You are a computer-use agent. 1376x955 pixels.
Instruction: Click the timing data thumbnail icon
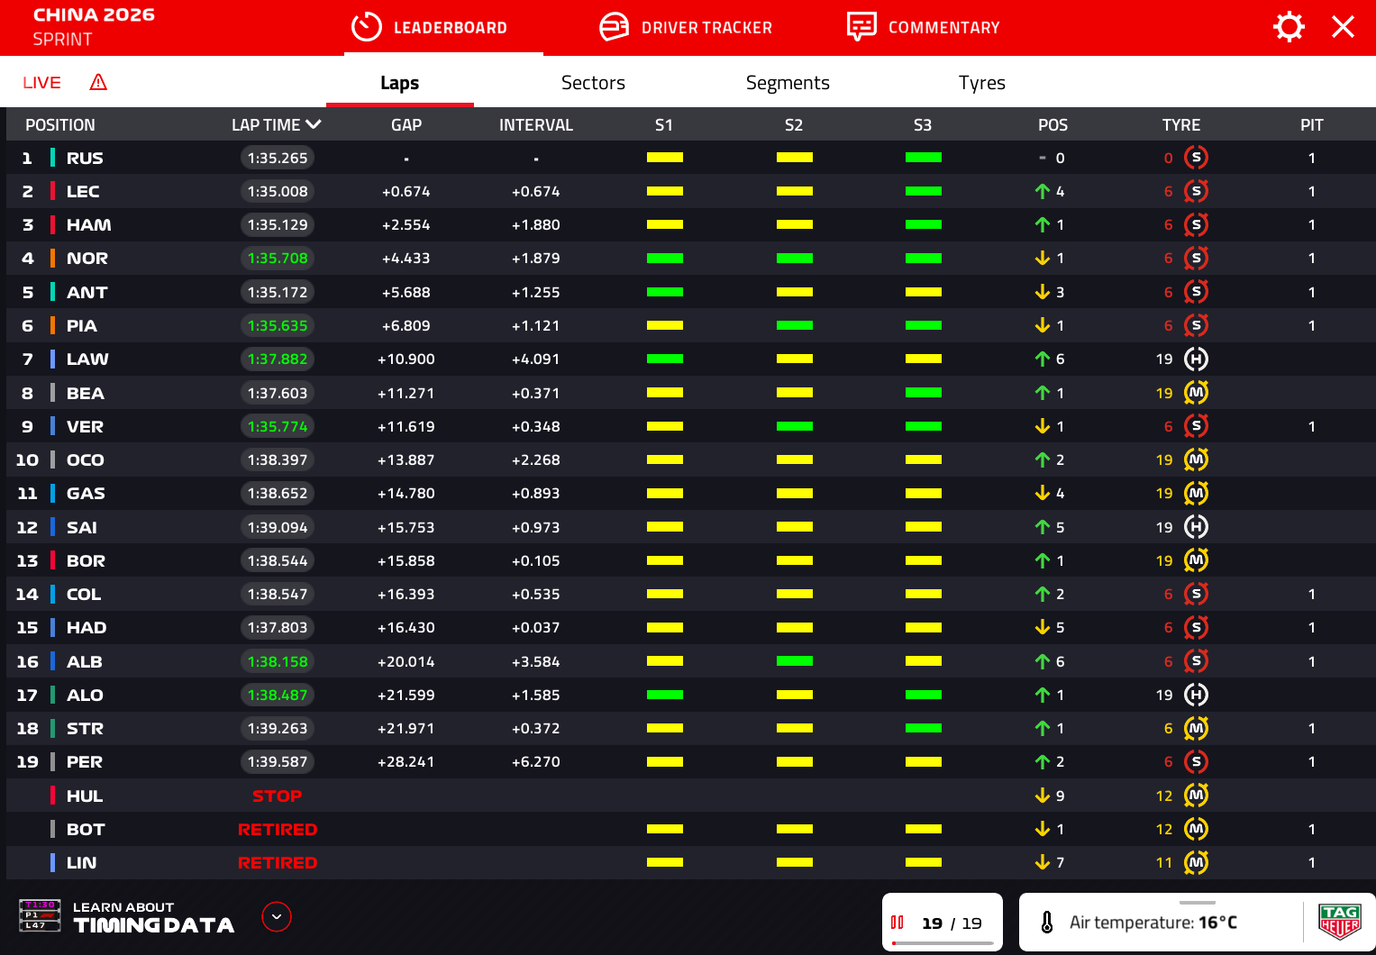pos(40,915)
